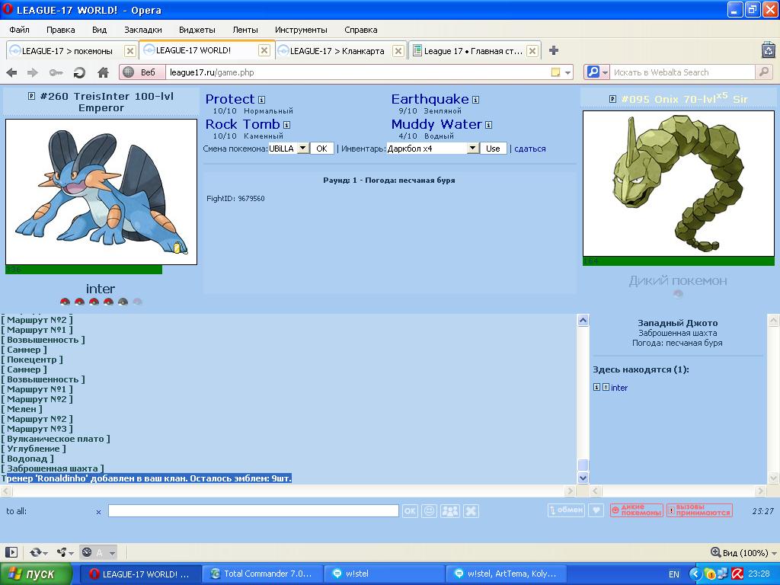Open the Инструменты menu
The image size is (780, 585).
point(301,30)
